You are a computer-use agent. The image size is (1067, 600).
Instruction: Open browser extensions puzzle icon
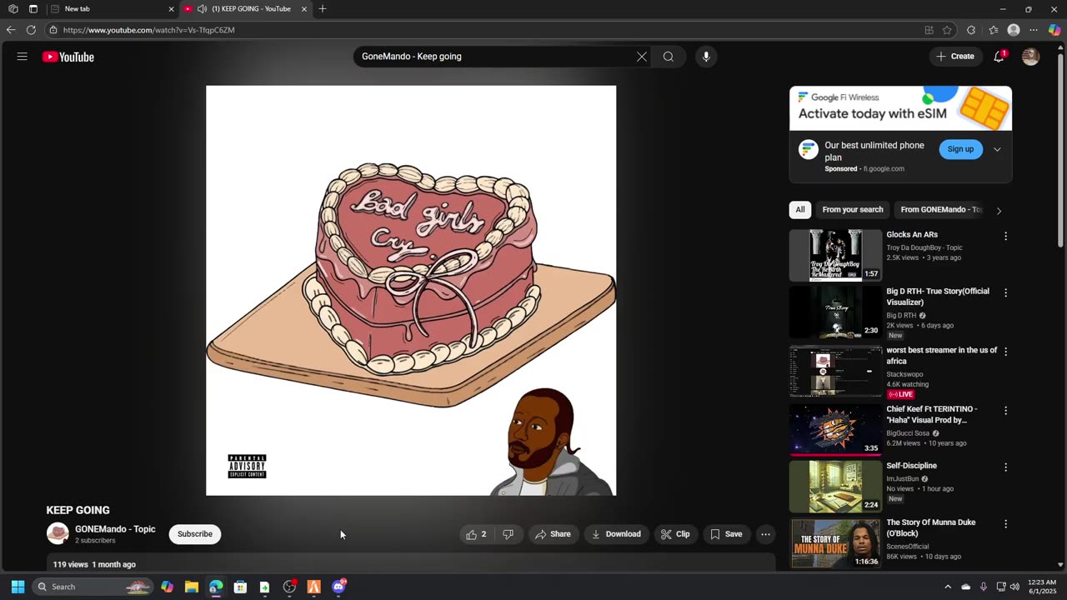[971, 30]
